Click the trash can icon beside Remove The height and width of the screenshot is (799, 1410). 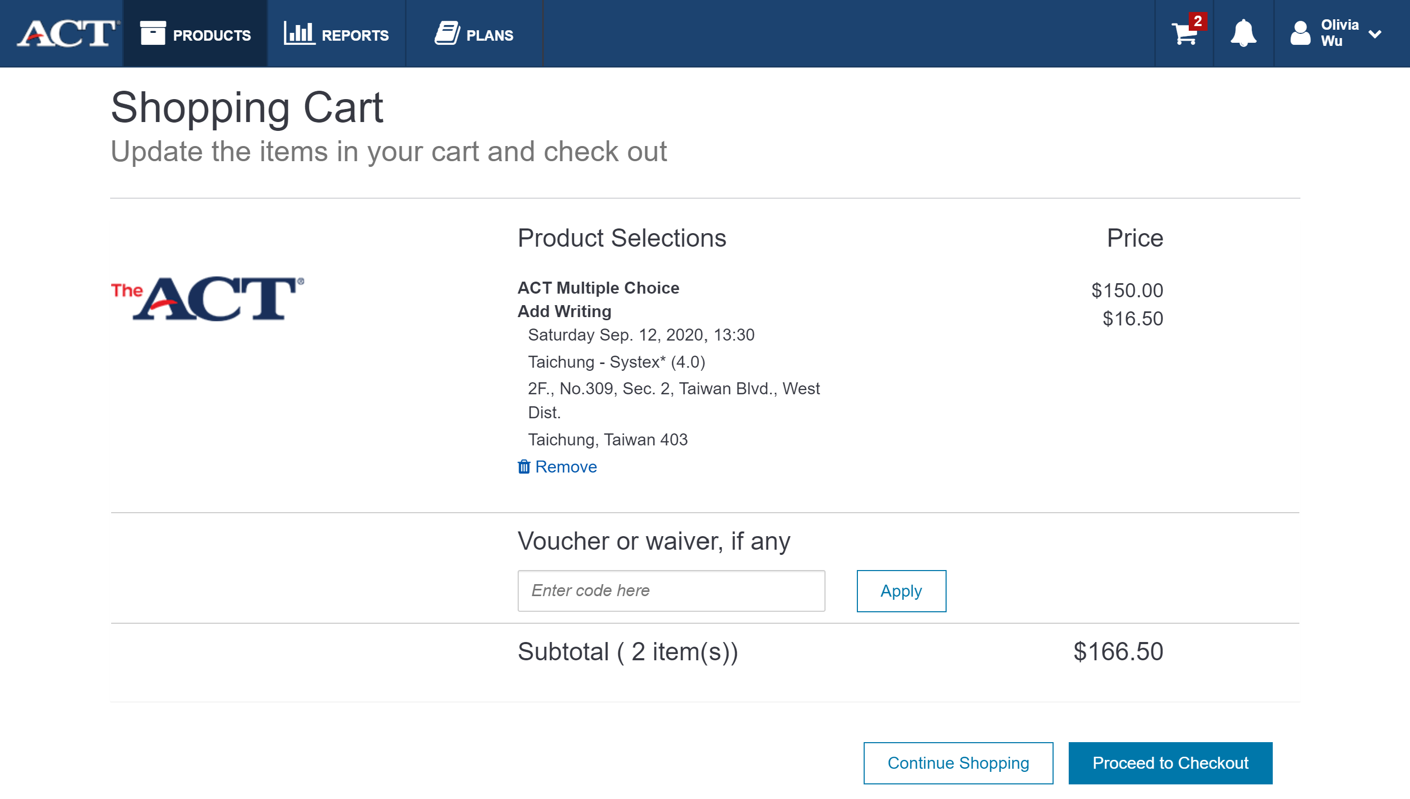[524, 467]
